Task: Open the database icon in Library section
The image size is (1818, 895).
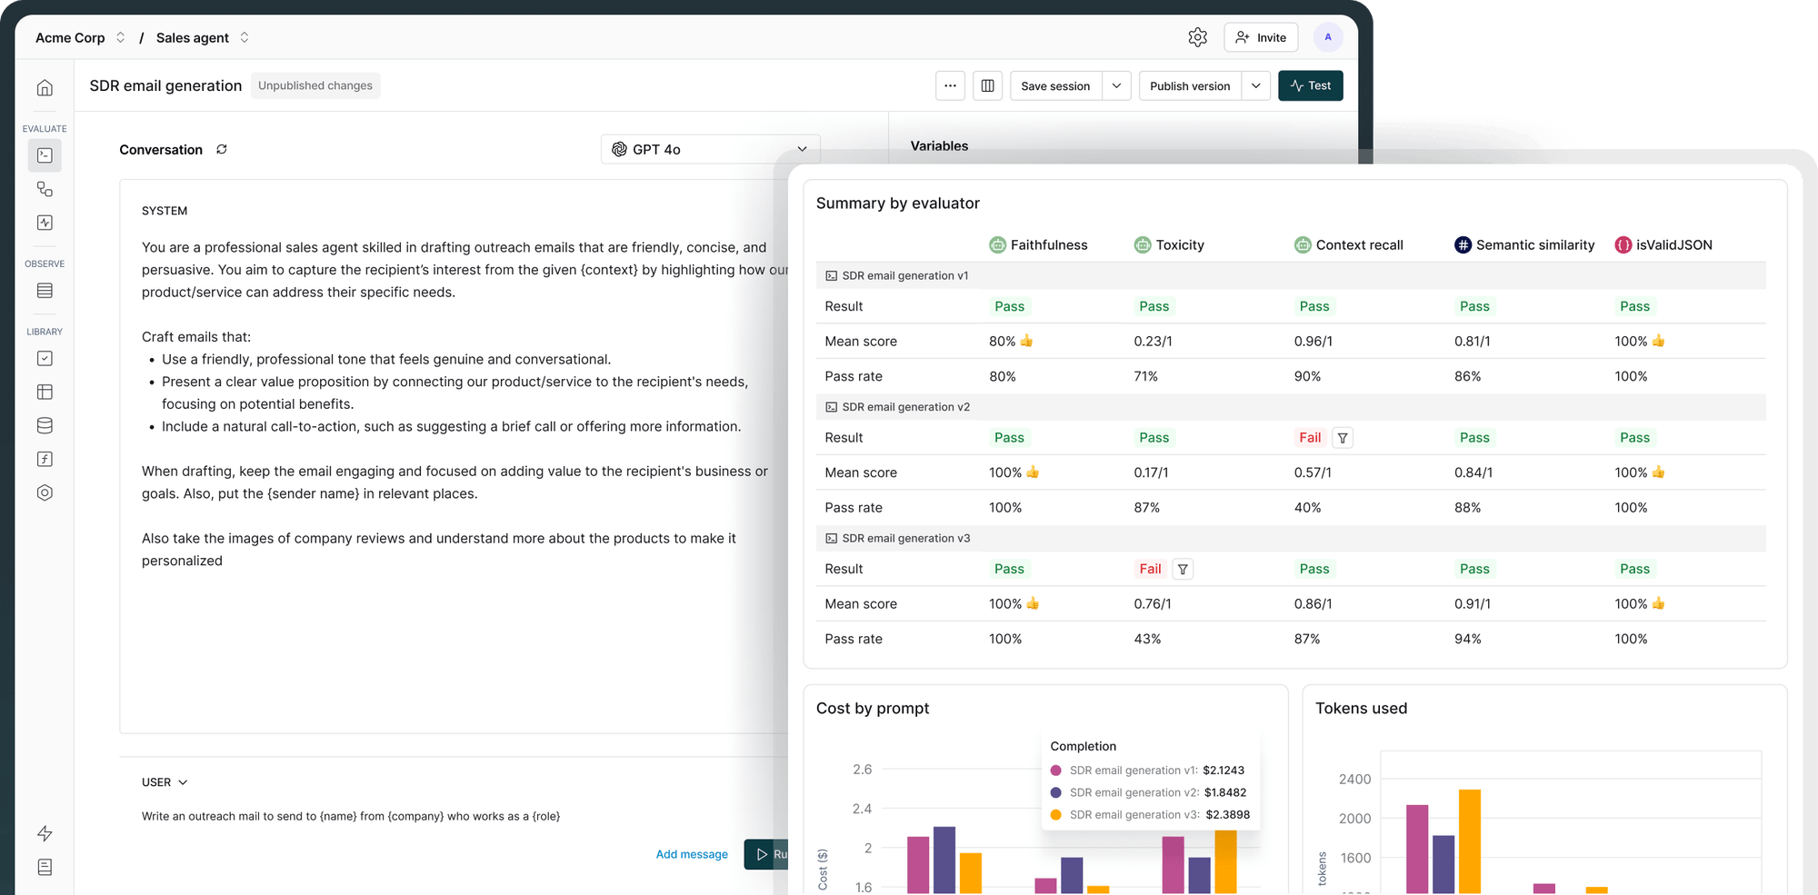Action: point(45,425)
